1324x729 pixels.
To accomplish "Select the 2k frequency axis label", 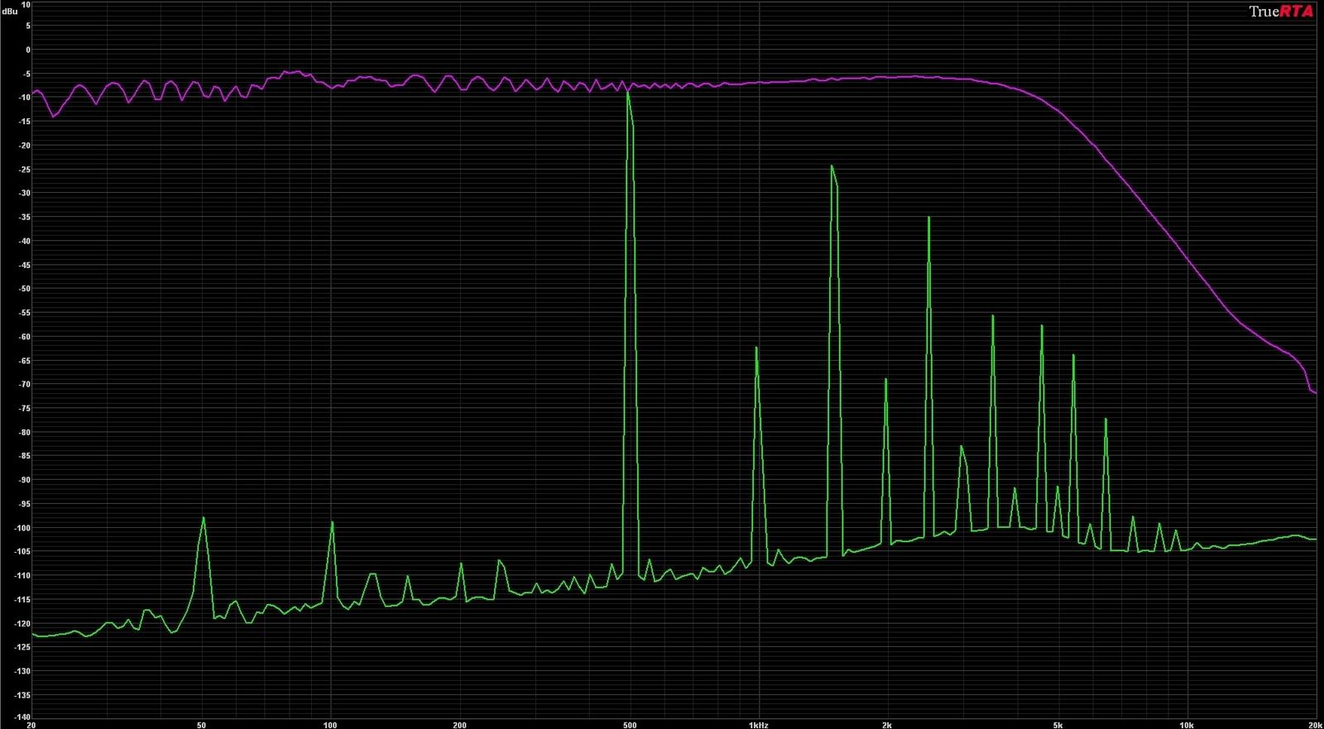I will coord(887,725).
